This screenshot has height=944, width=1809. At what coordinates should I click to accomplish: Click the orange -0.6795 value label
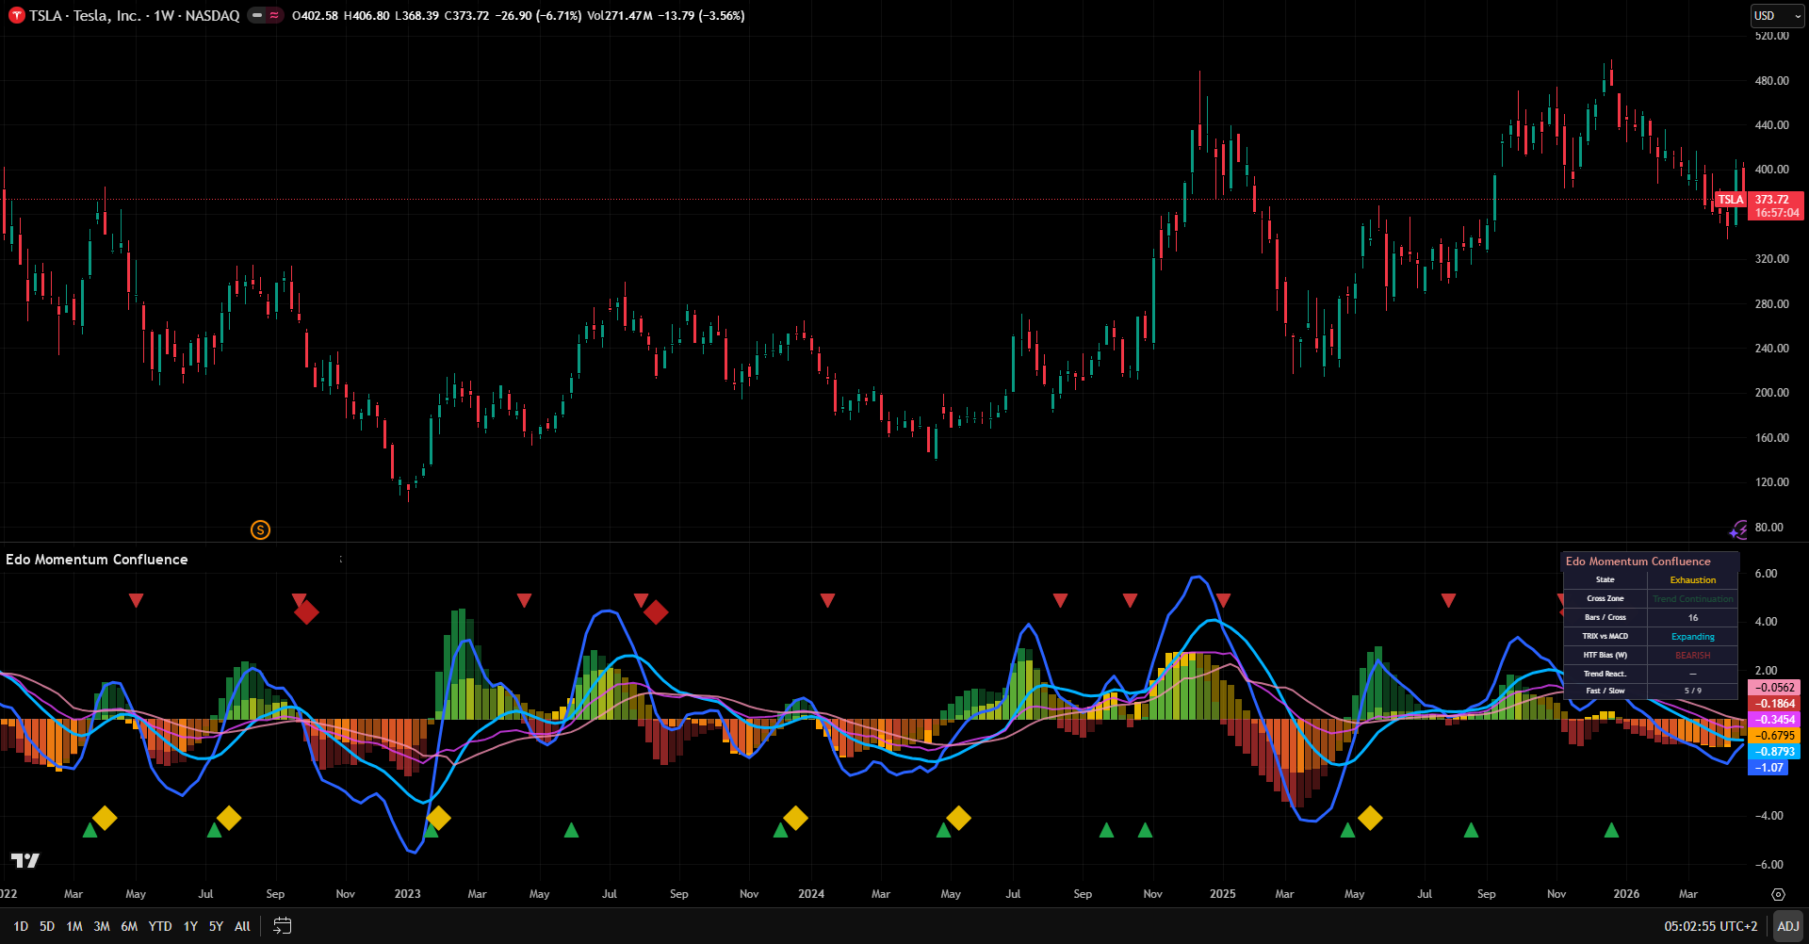(x=1775, y=736)
